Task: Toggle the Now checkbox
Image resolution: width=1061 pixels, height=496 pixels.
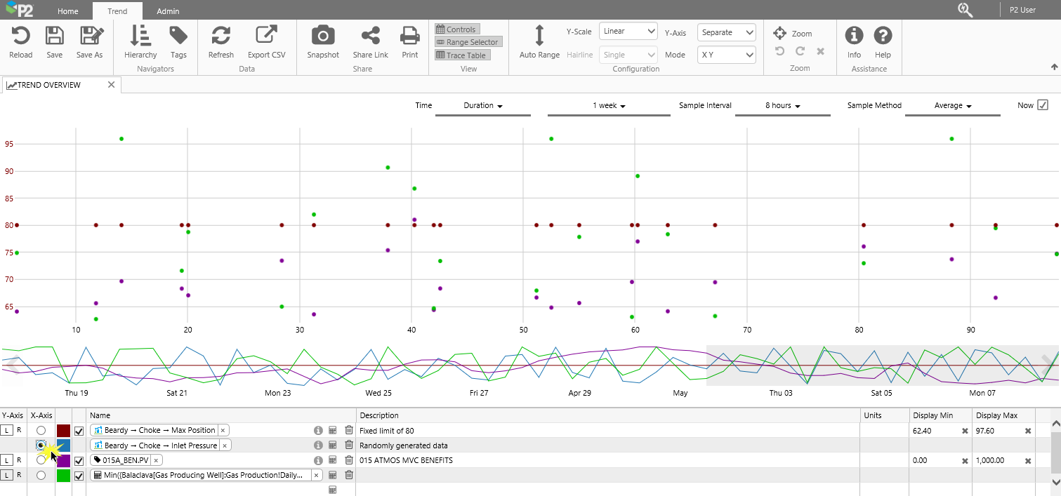Action: pyautogui.click(x=1043, y=105)
